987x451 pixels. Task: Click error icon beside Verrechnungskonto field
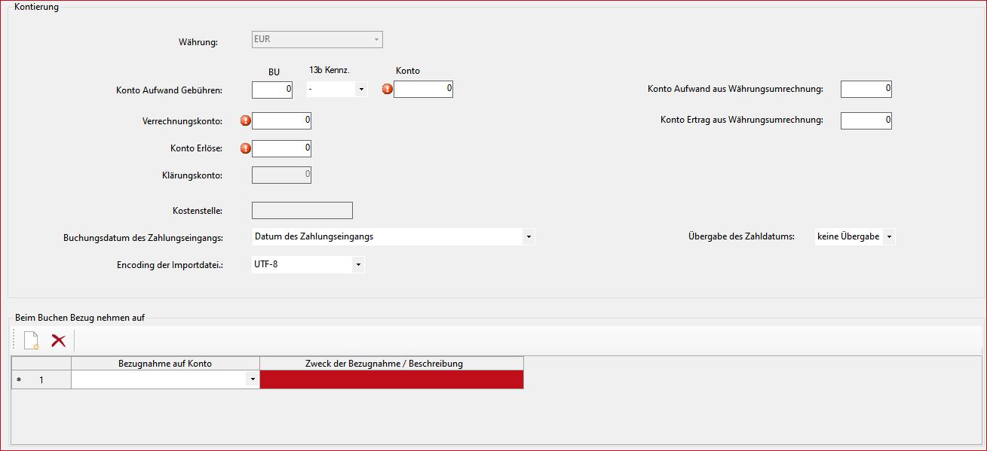click(x=245, y=120)
